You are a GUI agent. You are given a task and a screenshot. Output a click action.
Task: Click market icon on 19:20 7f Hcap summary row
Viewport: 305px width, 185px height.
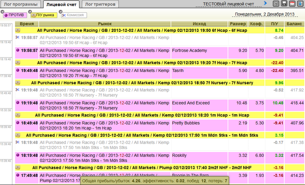18,63
